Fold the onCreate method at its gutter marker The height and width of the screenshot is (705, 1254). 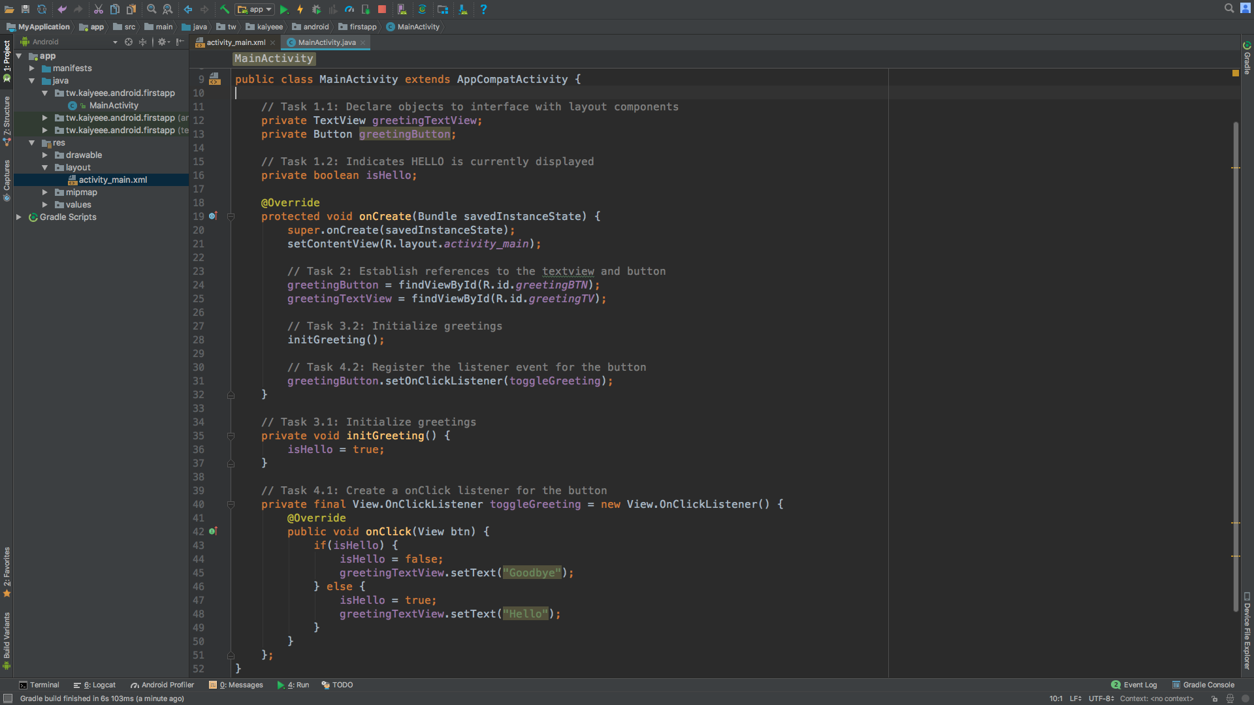231,217
